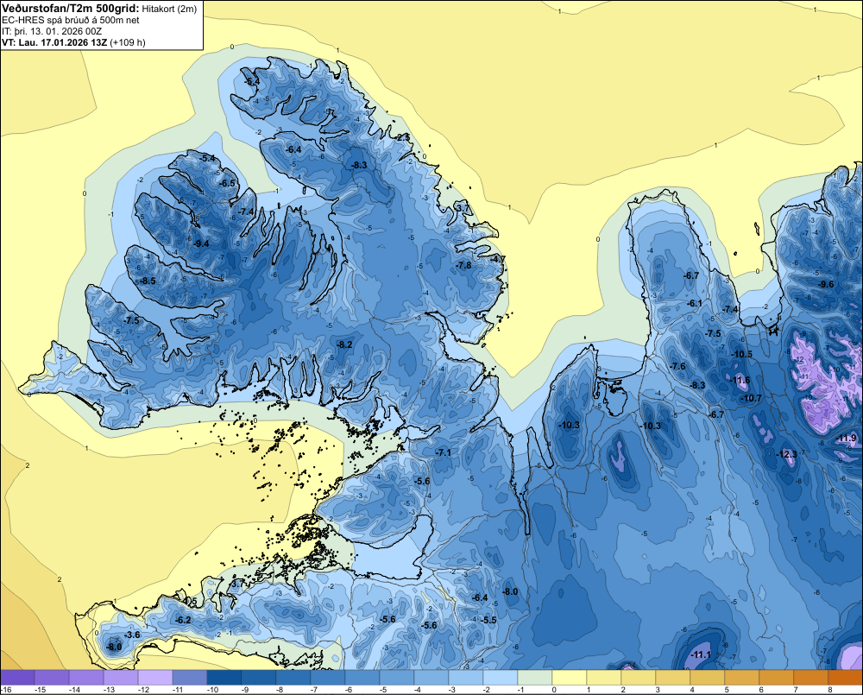Click the -6.2 temperature label

pos(183,620)
